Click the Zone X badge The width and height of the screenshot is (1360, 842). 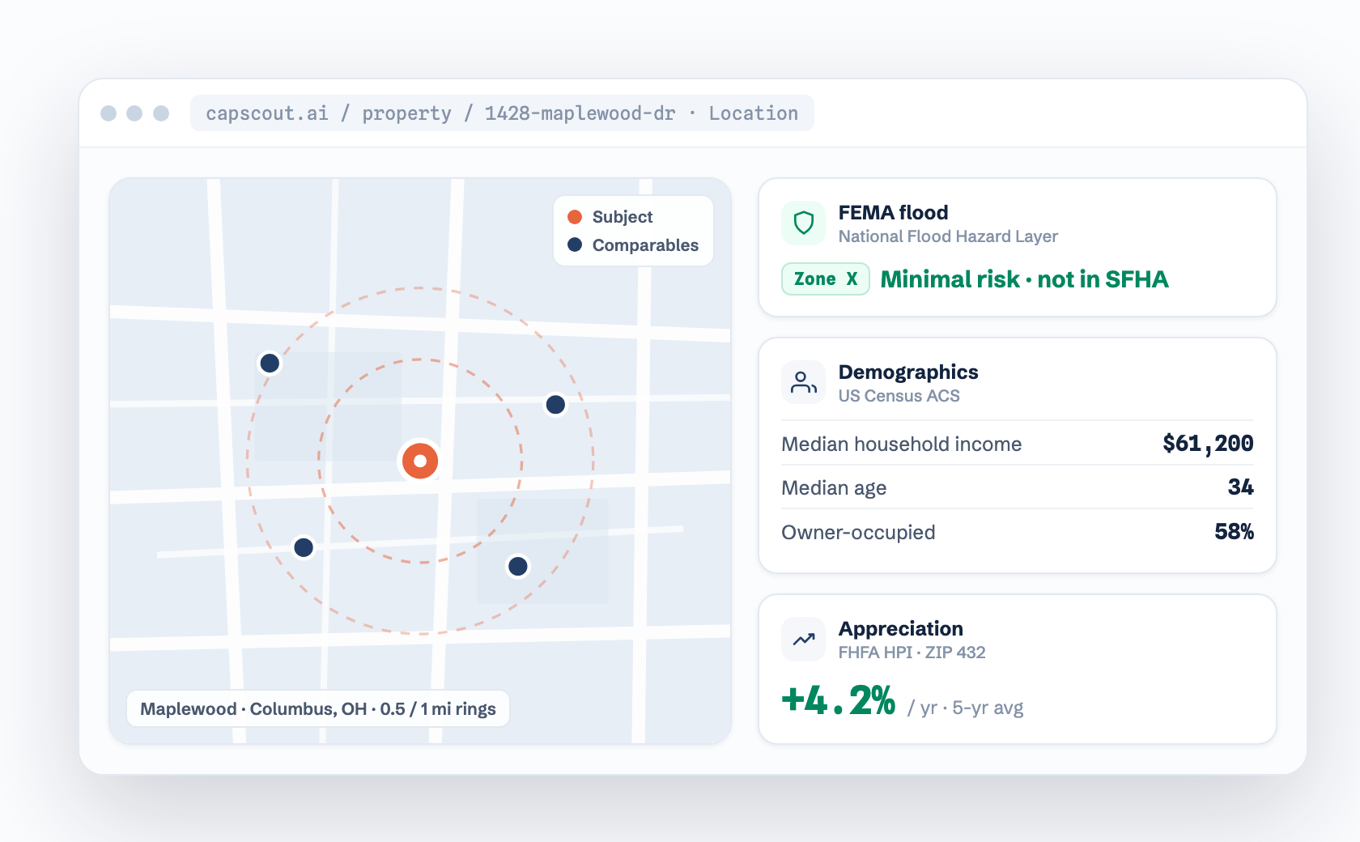pos(826,279)
